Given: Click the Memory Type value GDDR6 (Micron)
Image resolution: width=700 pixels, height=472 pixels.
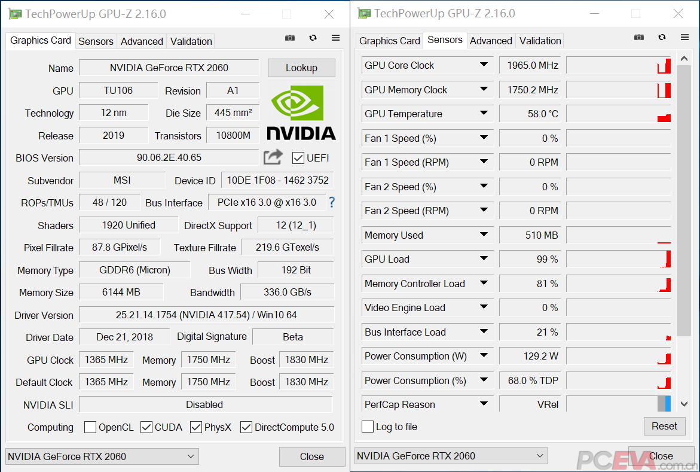Looking at the screenshot, I should click(135, 270).
